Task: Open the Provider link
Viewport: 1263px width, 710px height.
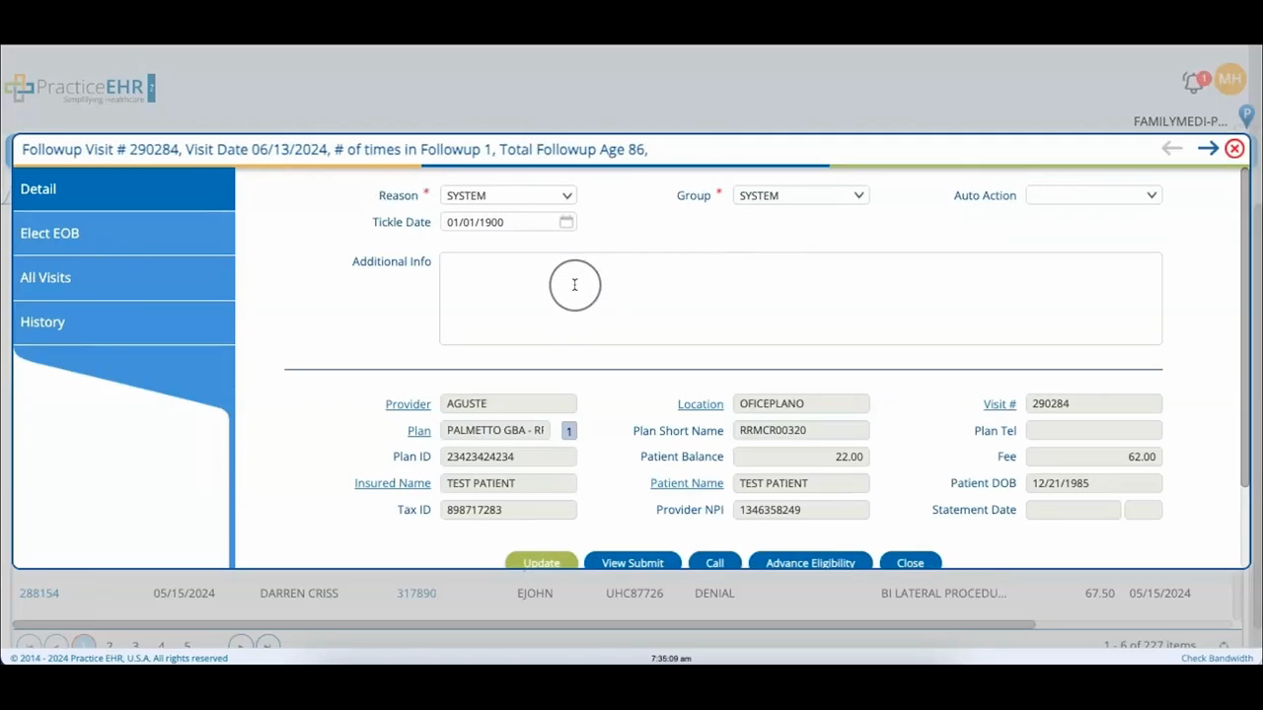Action: click(408, 404)
